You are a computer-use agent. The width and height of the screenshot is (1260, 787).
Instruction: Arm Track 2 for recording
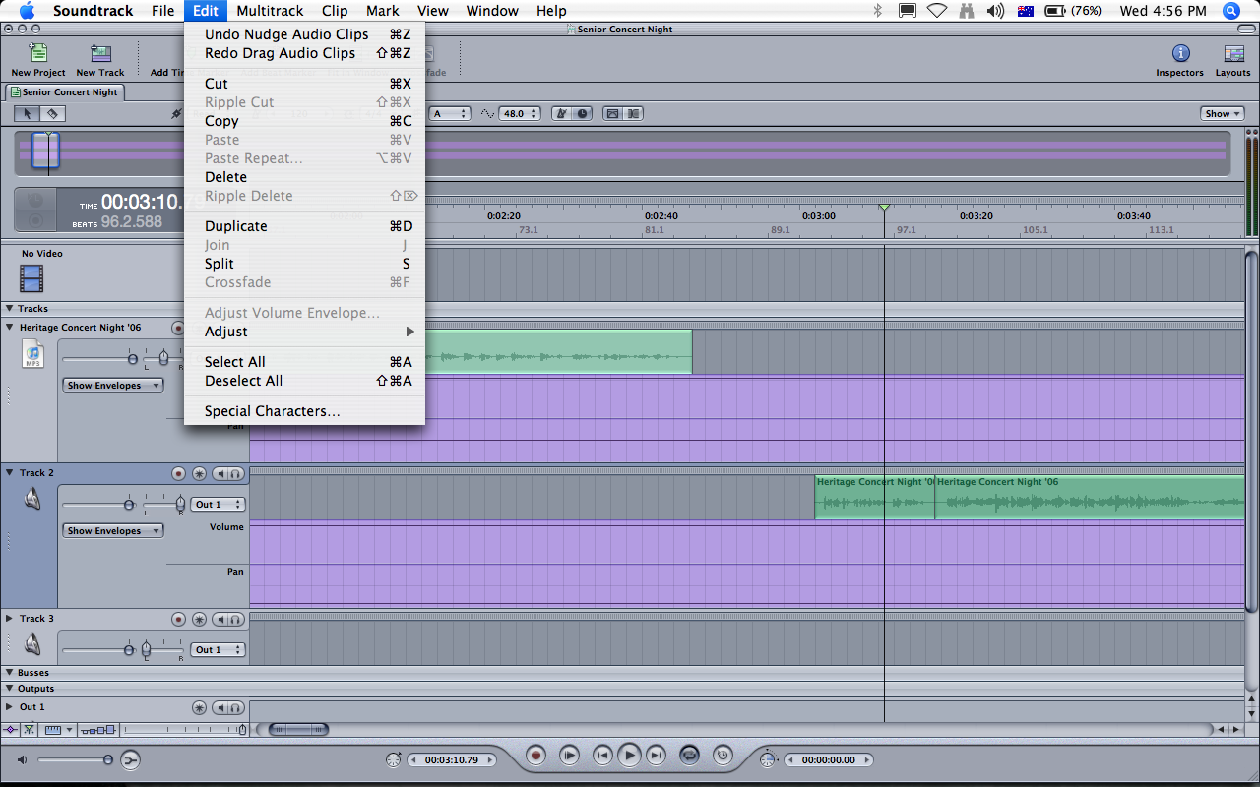click(178, 473)
